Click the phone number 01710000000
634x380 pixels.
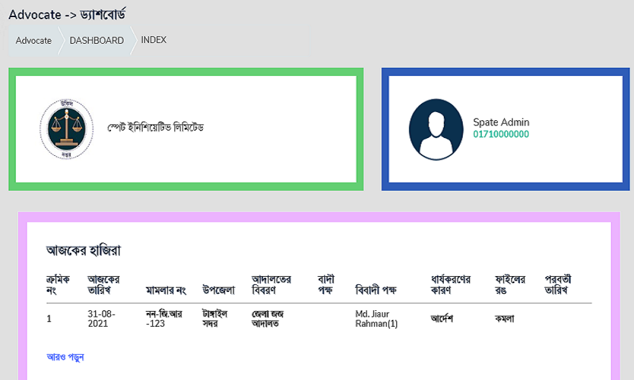(x=501, y=134)
